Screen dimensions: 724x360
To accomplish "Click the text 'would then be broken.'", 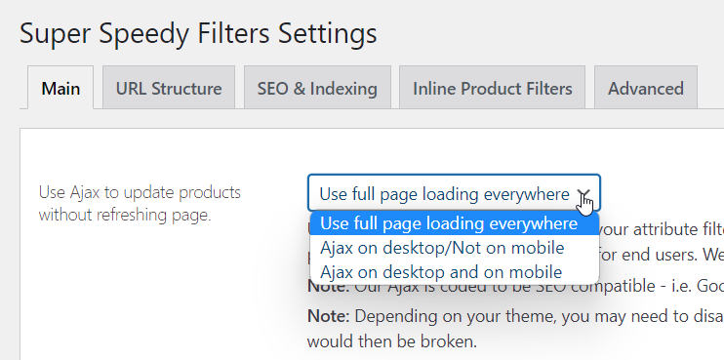I will (391, 341).
